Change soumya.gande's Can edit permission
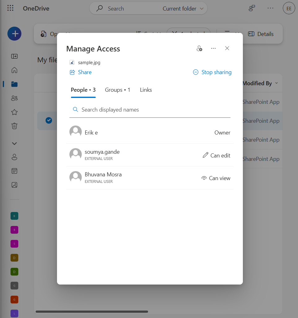The image size is (298, 318). pos(216,155)
